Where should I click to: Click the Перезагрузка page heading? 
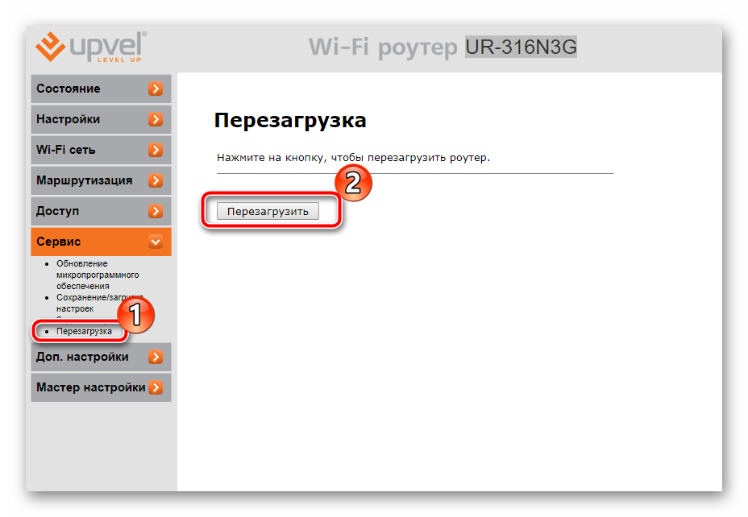(x=290, y=120)
